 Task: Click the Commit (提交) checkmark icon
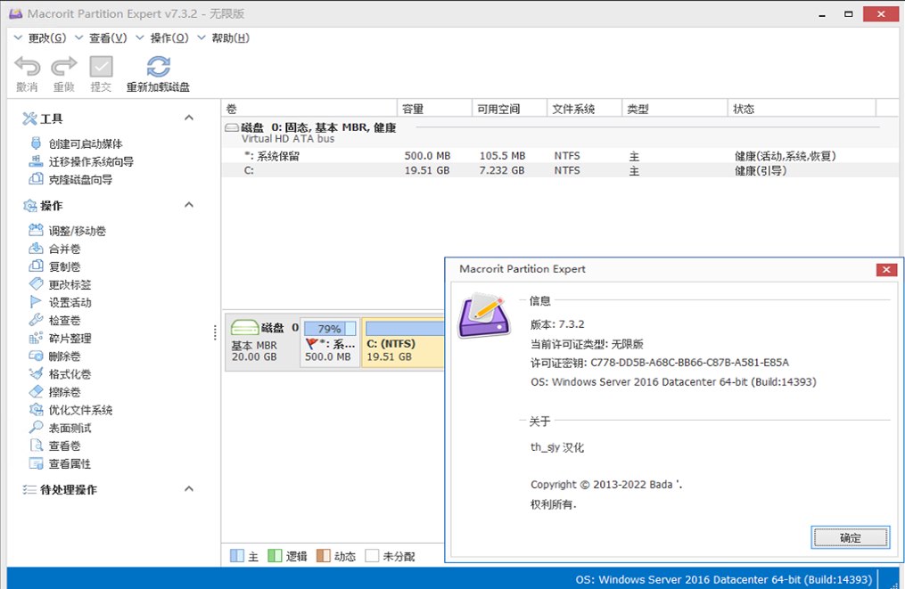pyautogui.click(x=101, y=67)
